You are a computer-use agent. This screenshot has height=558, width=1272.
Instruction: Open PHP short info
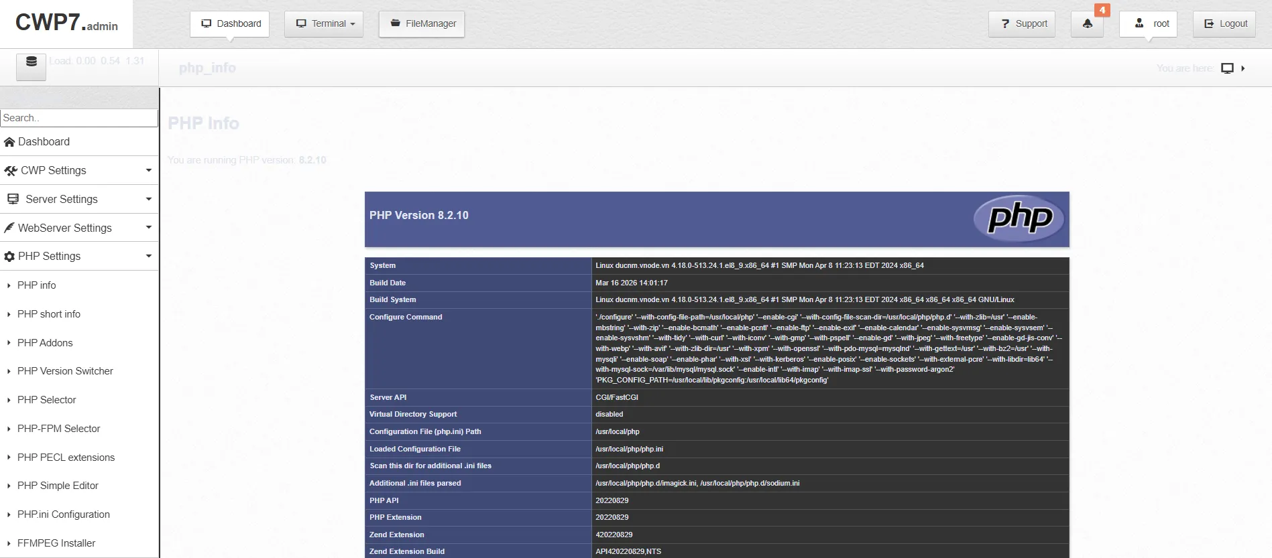(x=48, y=314)
